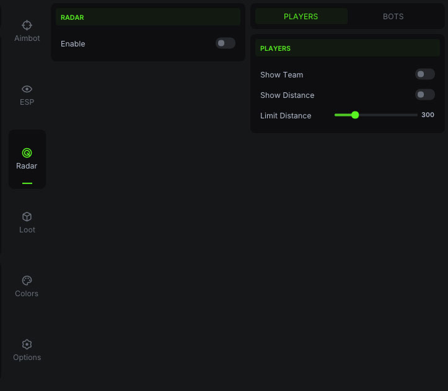Click the Limit Distance slider handle
Screen dimensions: 448x391
tap(355, 115)
